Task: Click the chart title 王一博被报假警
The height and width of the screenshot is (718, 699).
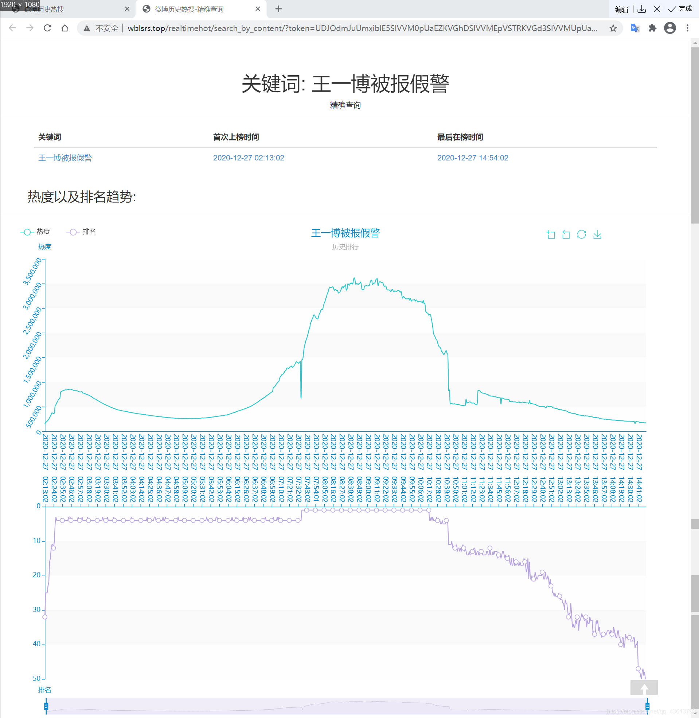Action: tap(345, 233)
